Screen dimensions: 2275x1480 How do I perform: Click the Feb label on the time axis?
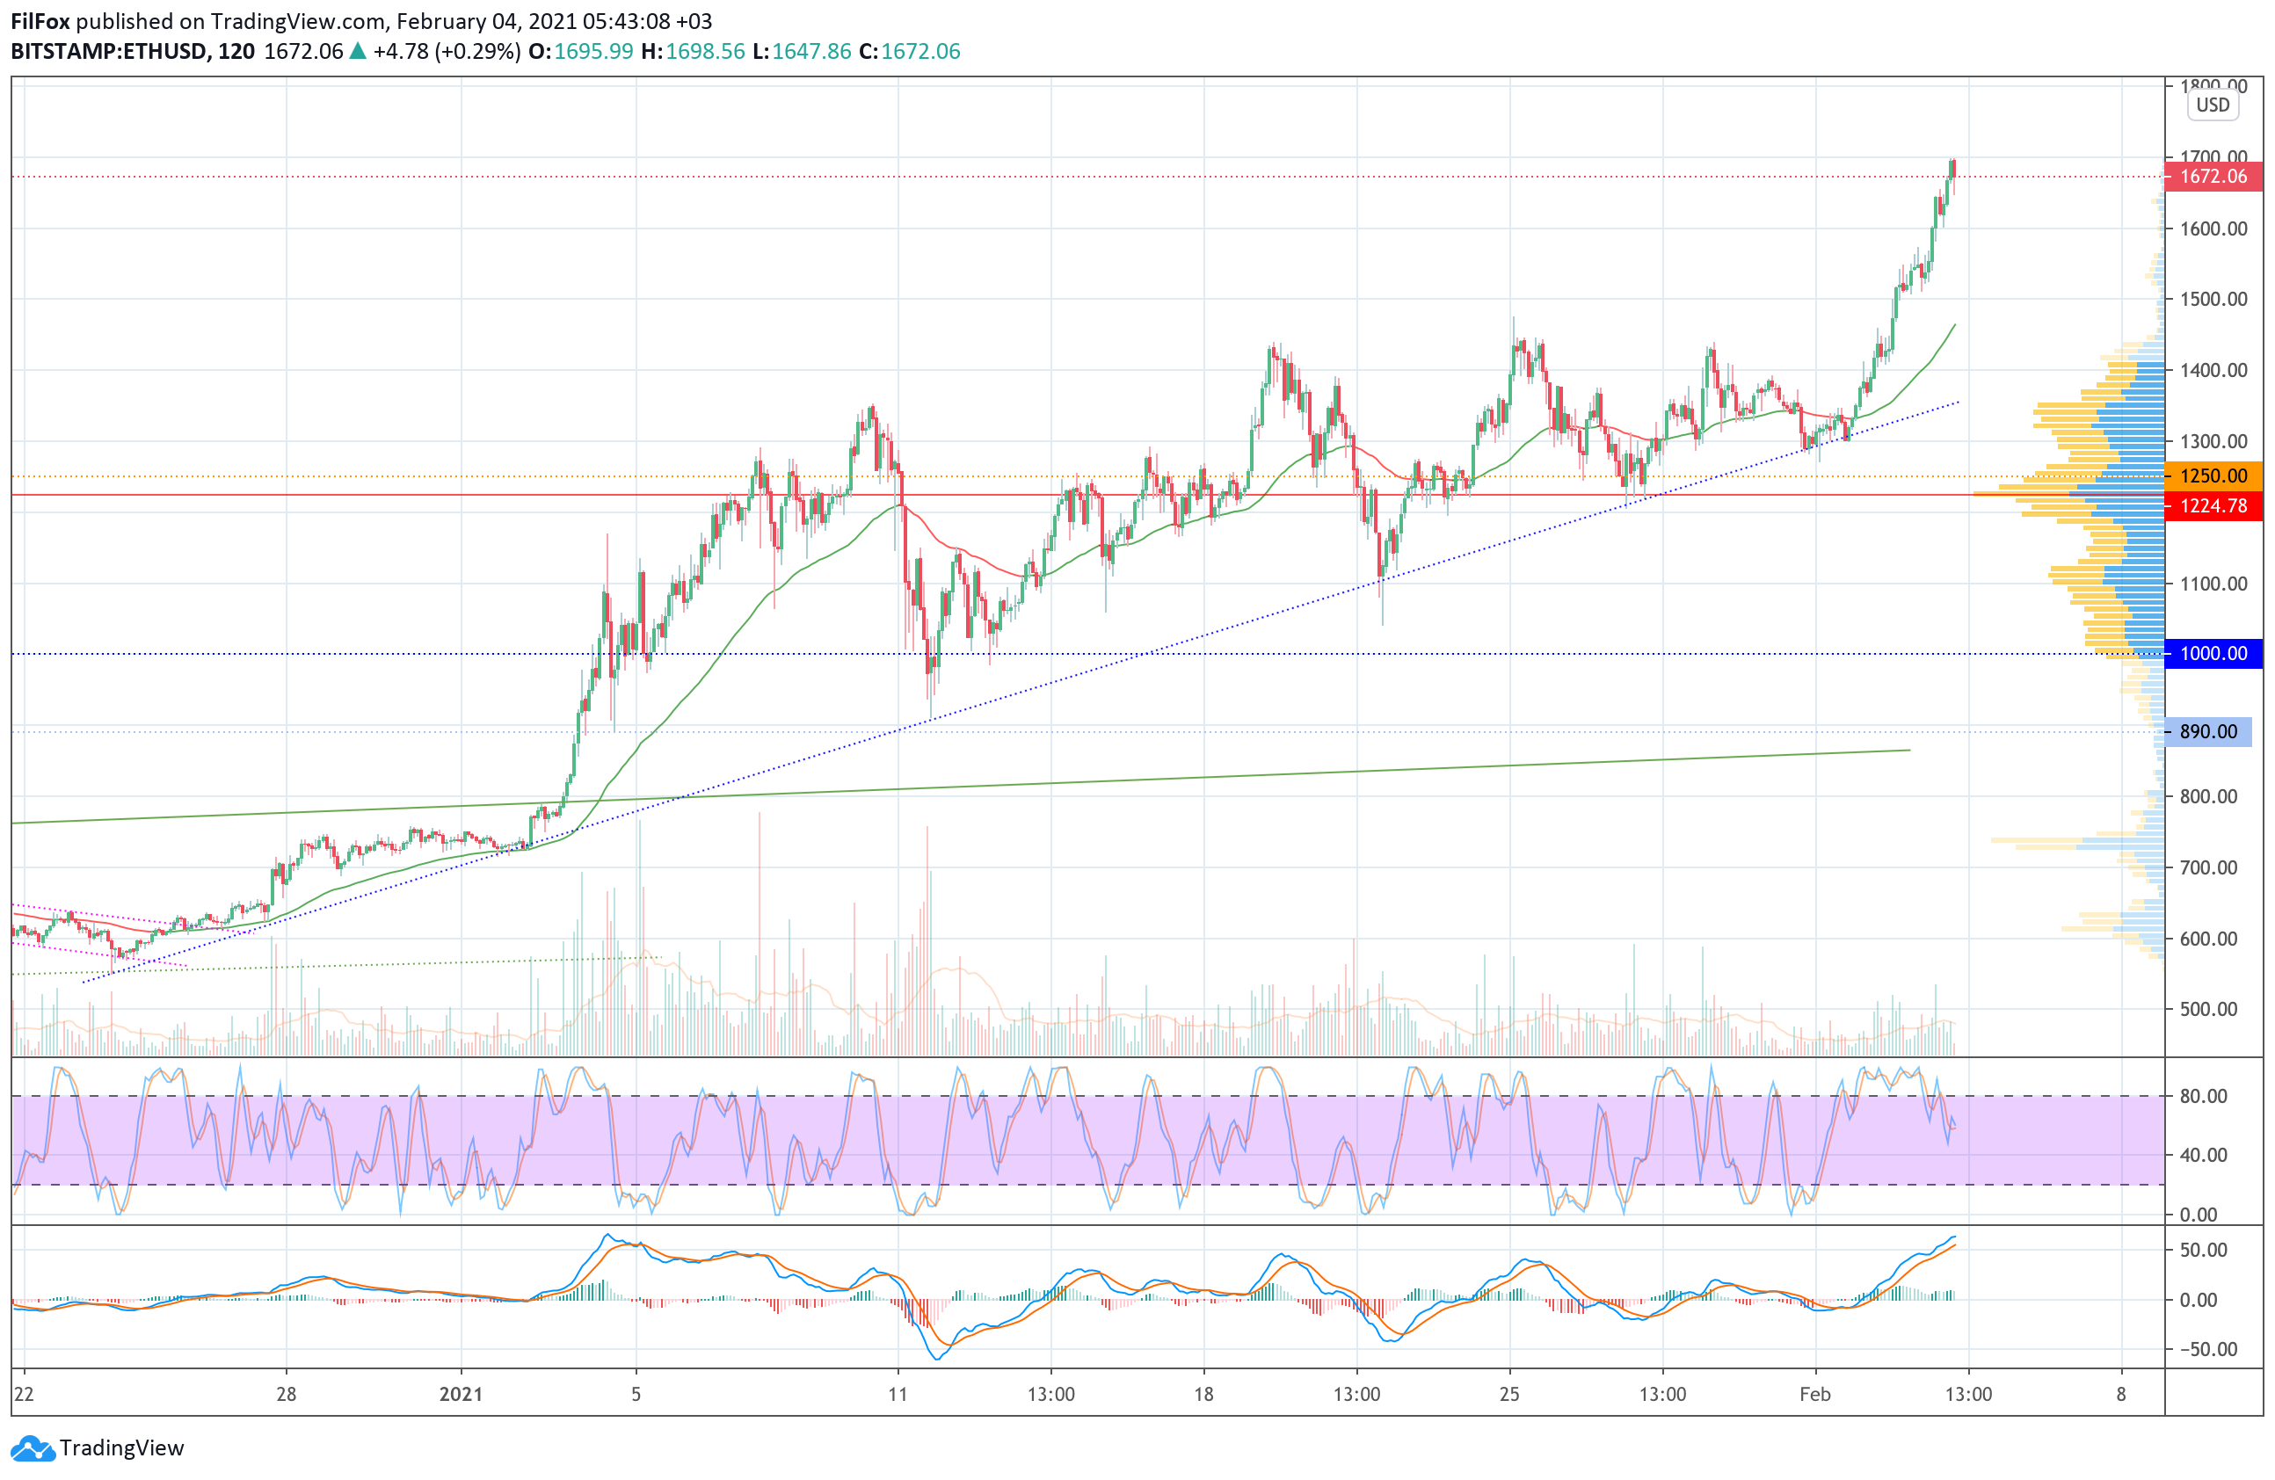click(x=1814, y=1394)
